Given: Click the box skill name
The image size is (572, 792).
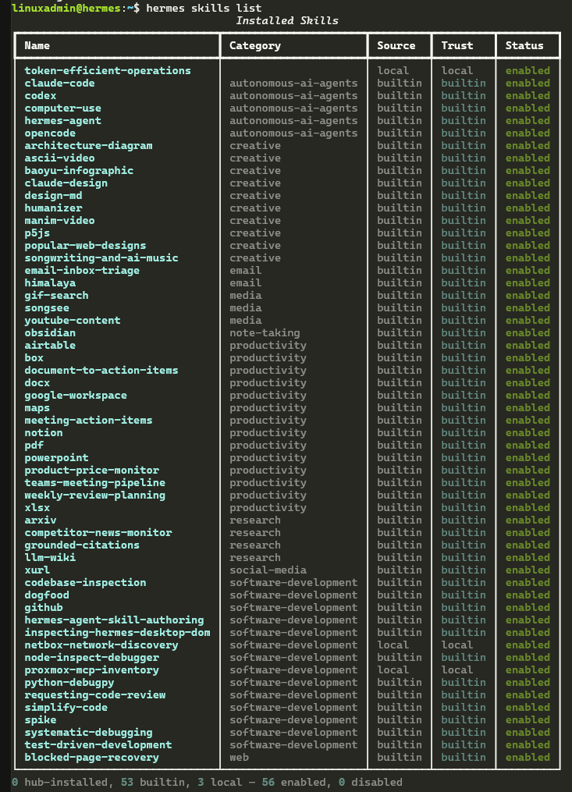Looking at the screenshot, I should 34,357.
